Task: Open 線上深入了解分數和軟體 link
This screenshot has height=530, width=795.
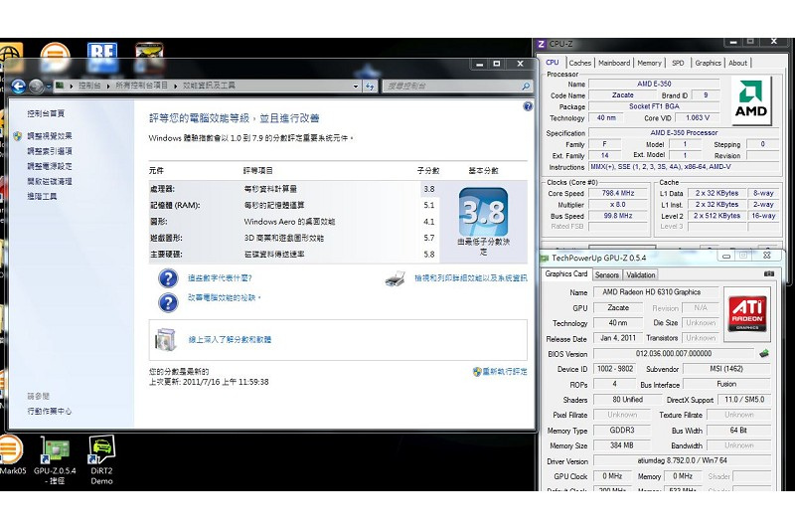Action: click(x=230, y=339)
